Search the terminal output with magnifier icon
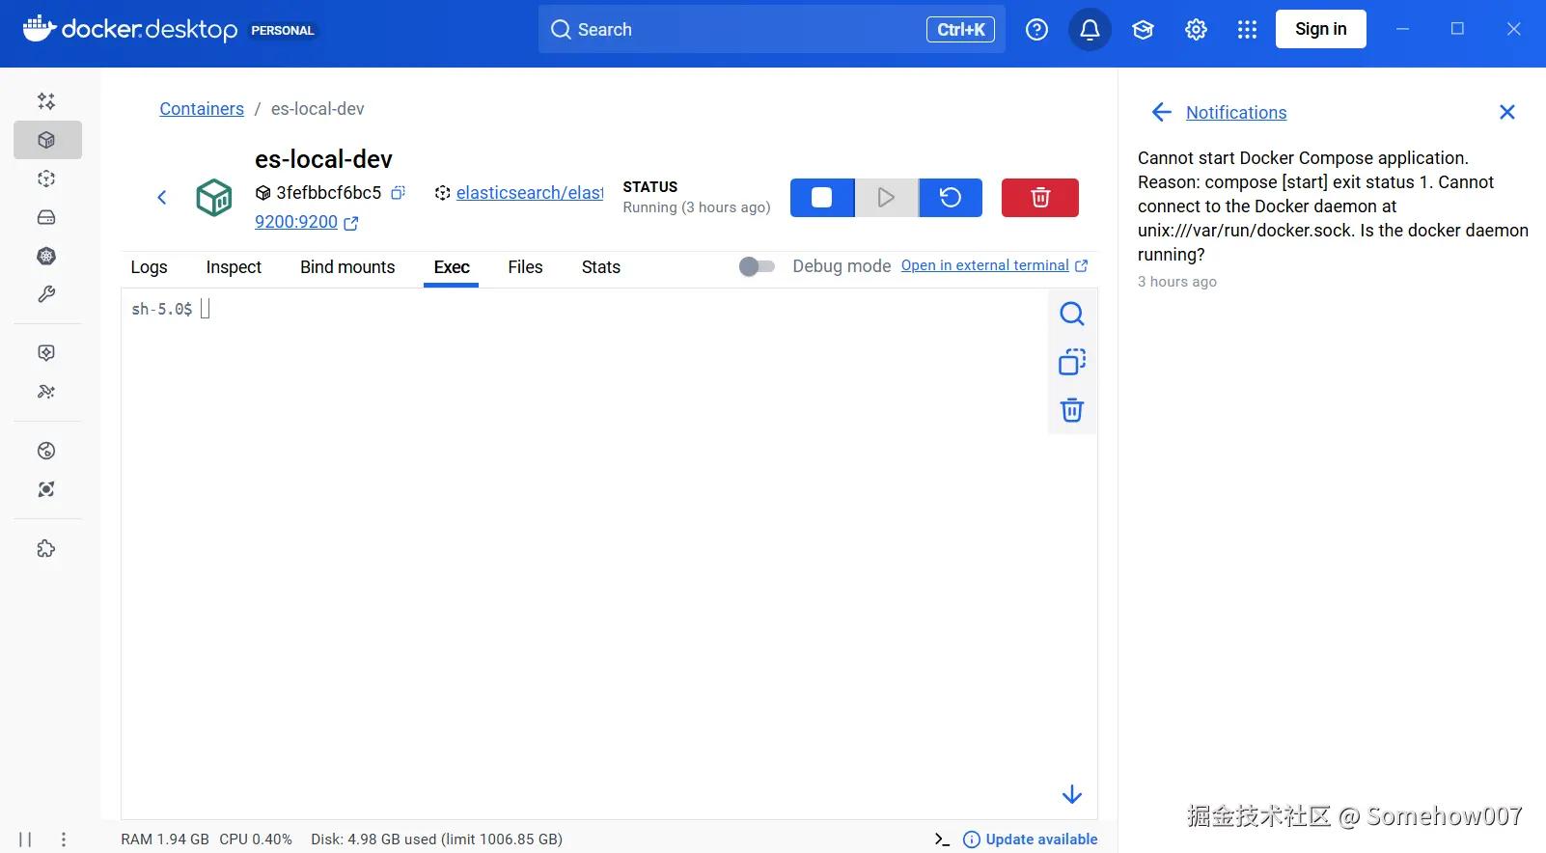The image size is (1546, 853). [1072, 314]
